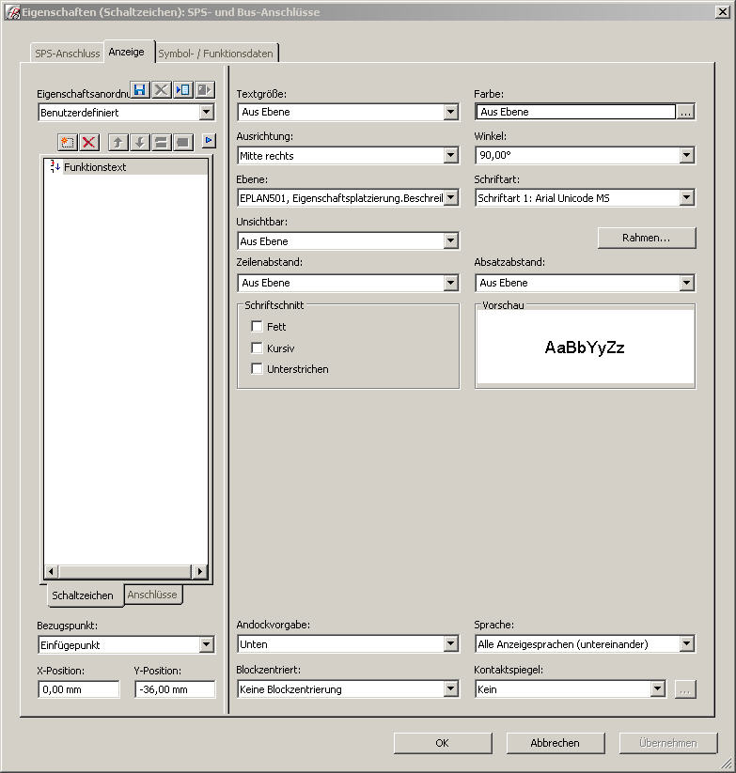736x773 pixels.
Task: Click the import arrangement icon with blue arrow
Action: coord(183,90)
